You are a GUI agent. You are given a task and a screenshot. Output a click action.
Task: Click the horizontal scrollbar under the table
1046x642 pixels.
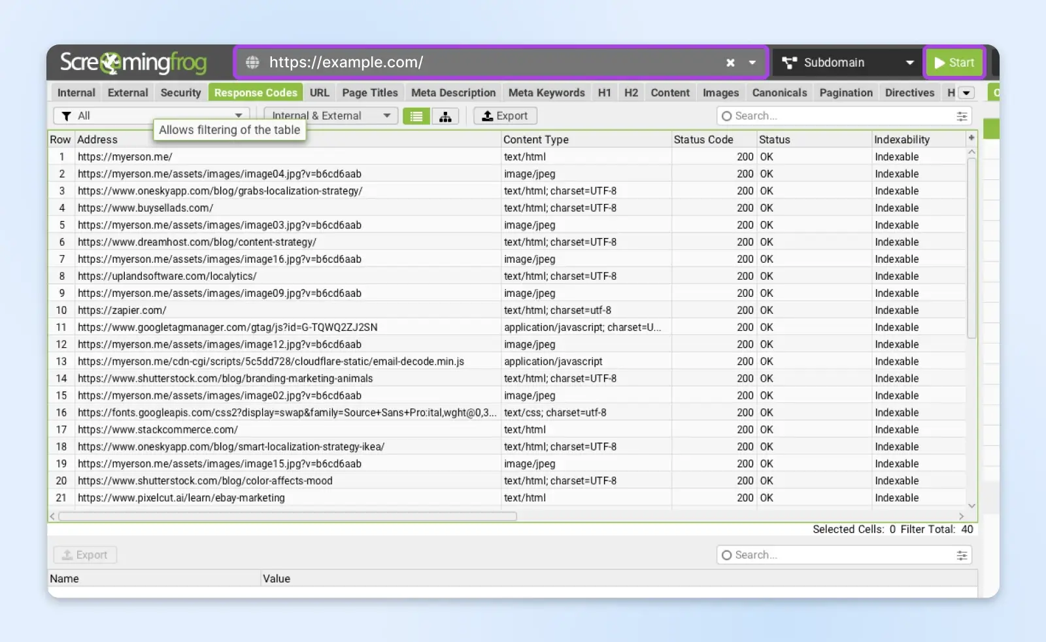click(x=288, y=516)
